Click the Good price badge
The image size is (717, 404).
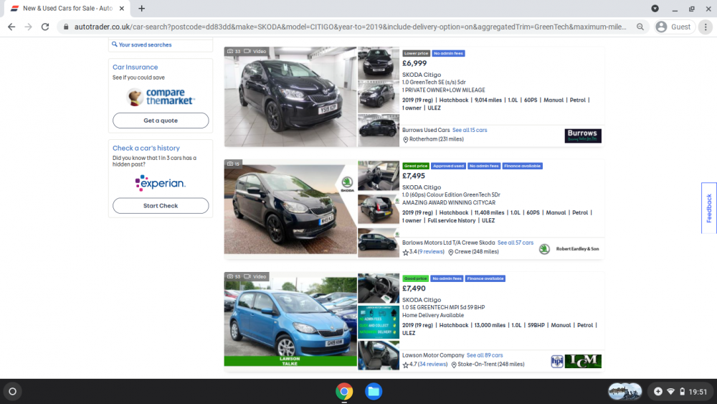tap(415, 278)
